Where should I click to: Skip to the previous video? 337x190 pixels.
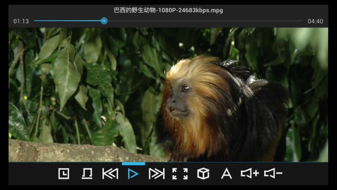pos(110,174)
